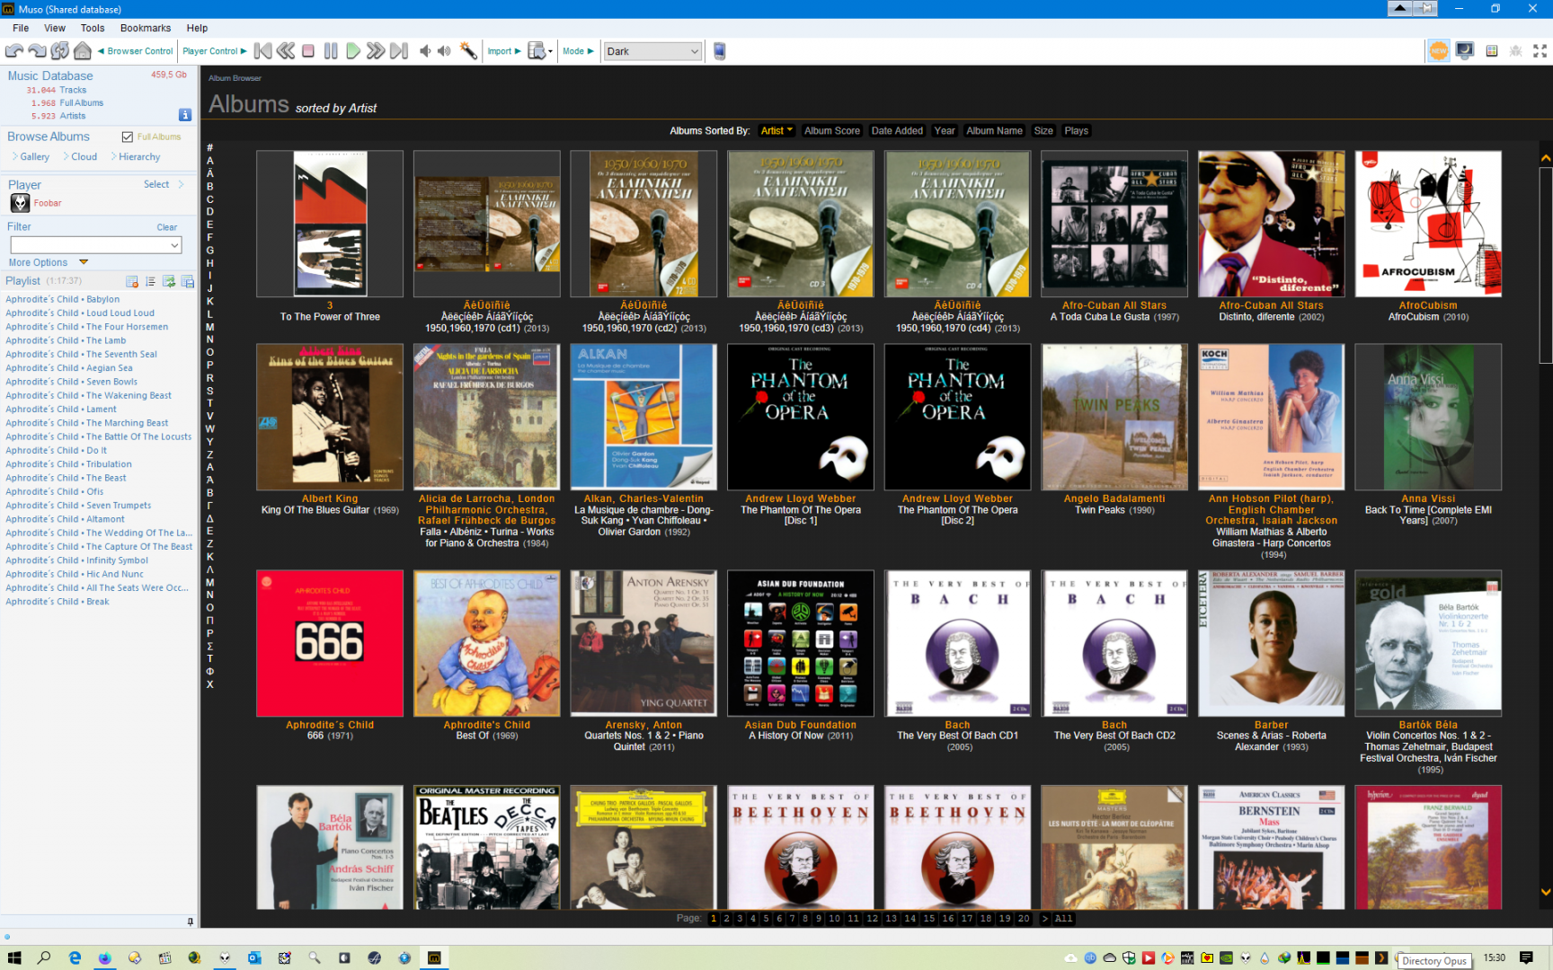Open the Windows Start button
This screenshot has width=1553, height=970.
click(x=13, y=958)
